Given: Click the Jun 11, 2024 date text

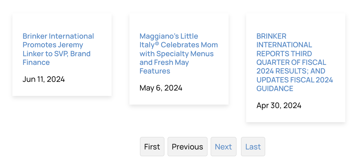Looking at the screenshot, I should click(x=44, y=79).
